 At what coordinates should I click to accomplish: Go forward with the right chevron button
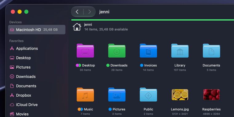(90, 12)
